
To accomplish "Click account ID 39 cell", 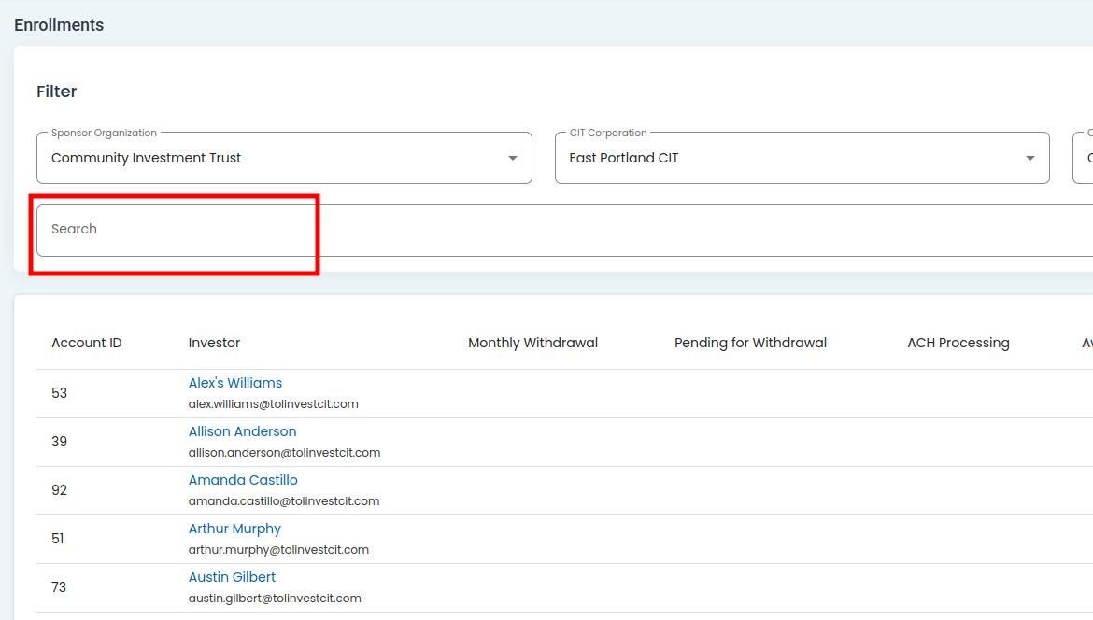I will [59, 442].
